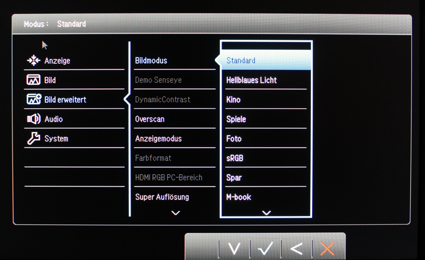
Task: Select the Anzeigemodus entry
Action: click(174, 139)
